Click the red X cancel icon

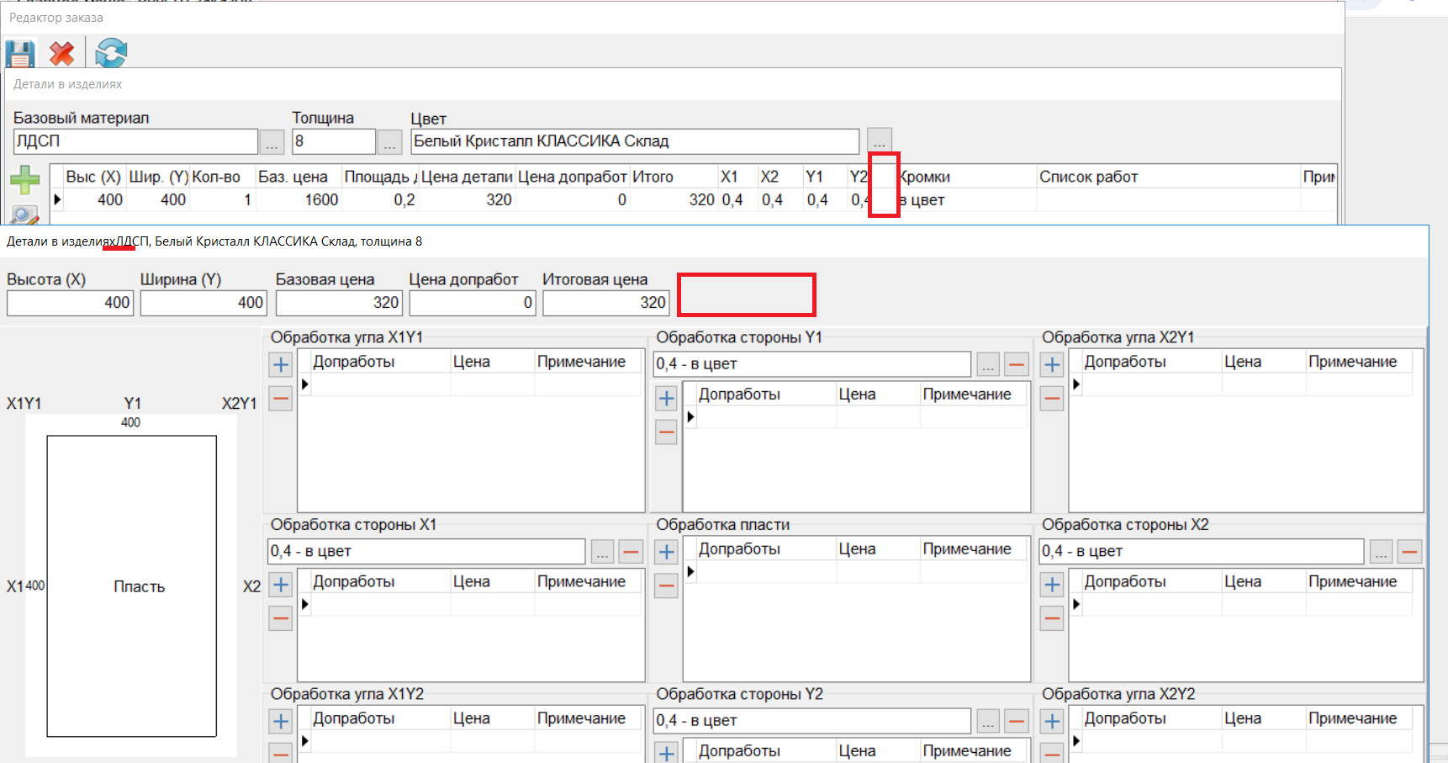[x=62, y=54]
